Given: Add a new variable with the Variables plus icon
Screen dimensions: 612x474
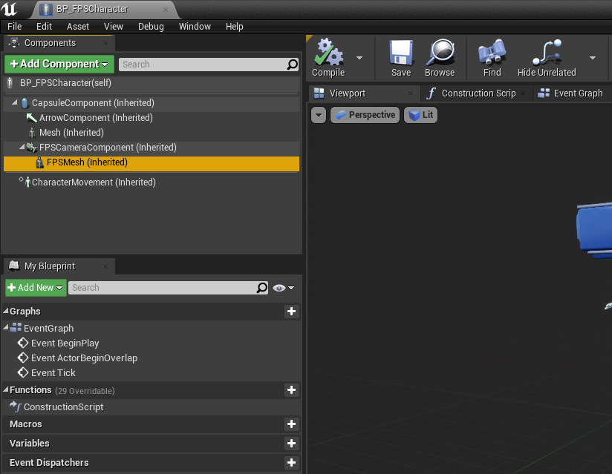Looking at the screenshot, I should [x=291, y=443].
